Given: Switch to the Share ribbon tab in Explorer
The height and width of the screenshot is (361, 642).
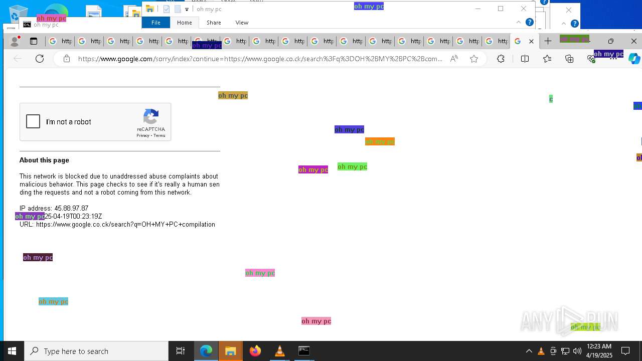Looking at the screenshot, I should click(214, 23).
